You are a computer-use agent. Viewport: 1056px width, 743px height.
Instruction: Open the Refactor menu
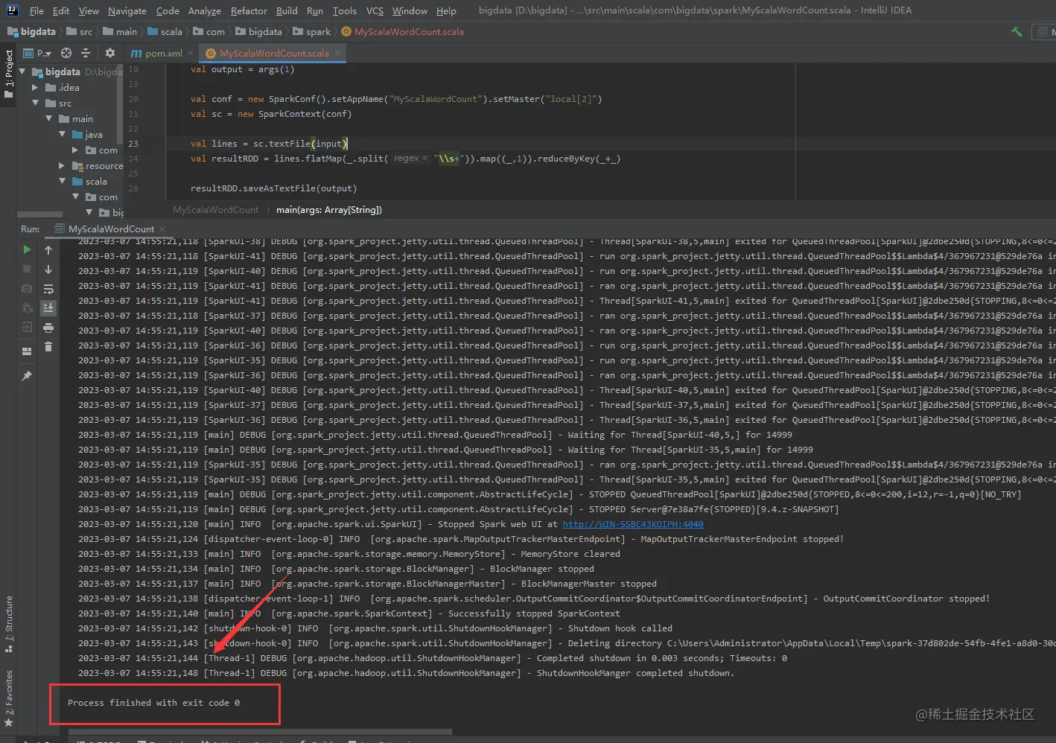point(249,10)
